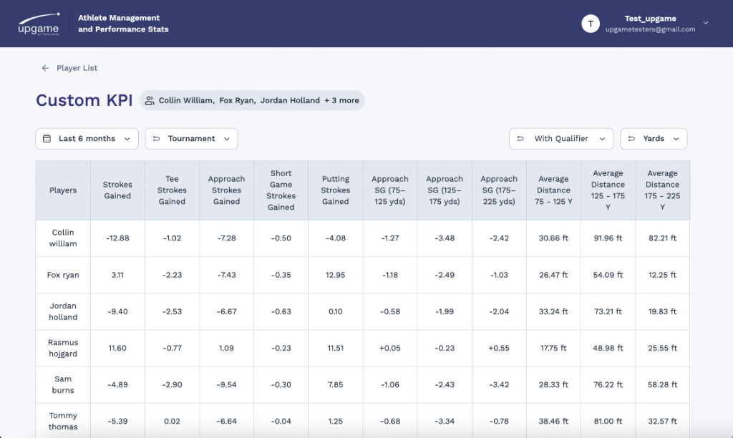The image size is (733, 438).
Task: Click Rasmus hojgard's +0.05 Approach SG value
Action: click(x=390, y=348)
